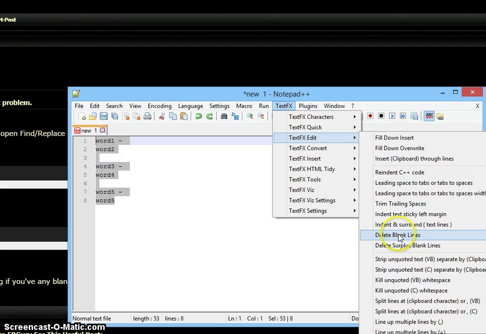The image size is (486, 334).
Task: Click the green Undo arrow icon
Action: 198,116
